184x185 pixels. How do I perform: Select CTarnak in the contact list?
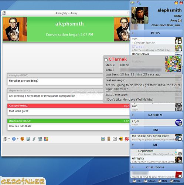tap(156, 48)
